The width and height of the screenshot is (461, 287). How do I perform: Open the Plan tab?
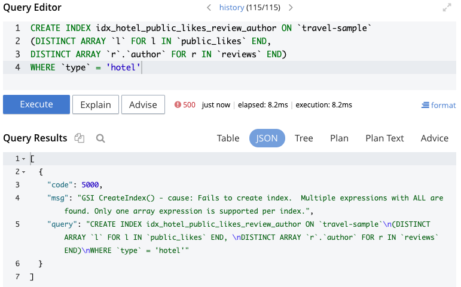click(339, 138)
